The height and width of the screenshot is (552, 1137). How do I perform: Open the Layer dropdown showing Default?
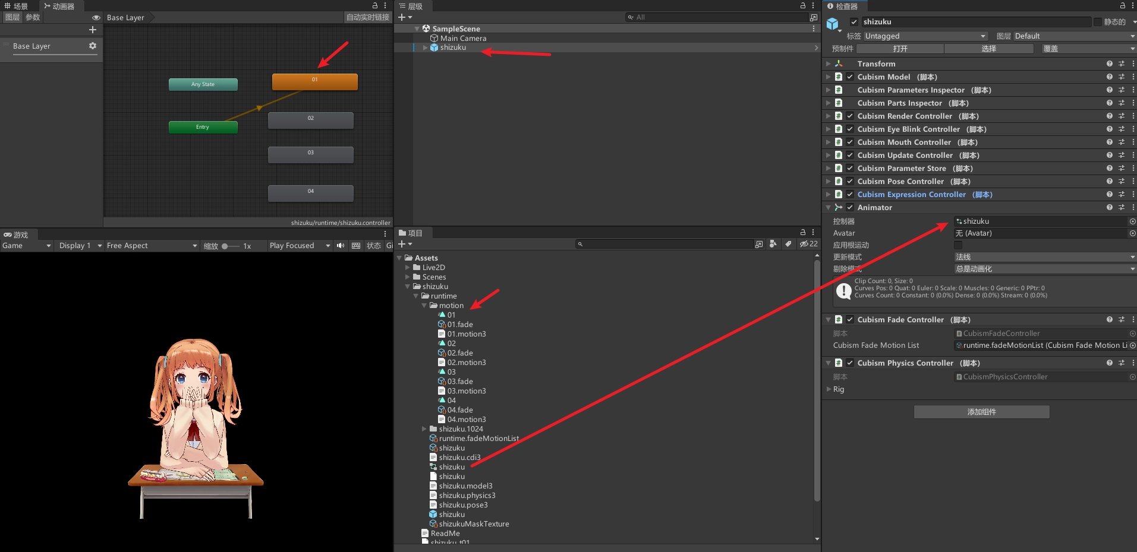click(x=1075, y=36)
